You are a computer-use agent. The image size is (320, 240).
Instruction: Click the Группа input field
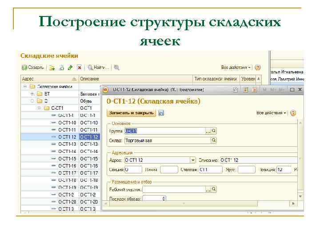point(165,131)
